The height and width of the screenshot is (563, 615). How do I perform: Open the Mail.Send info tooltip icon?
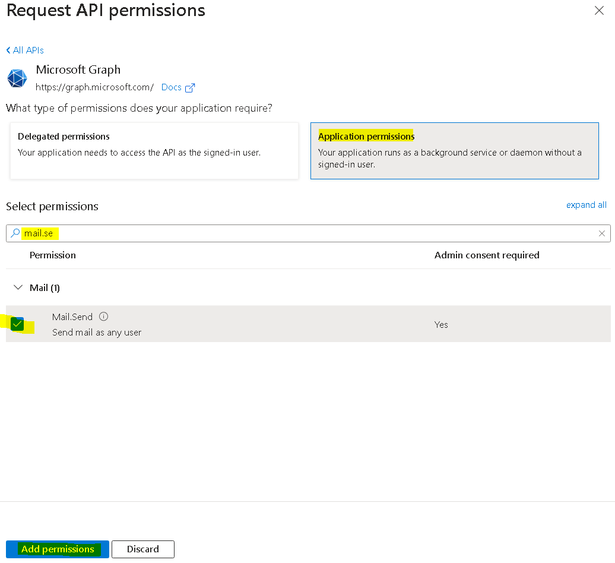click(104, 317)
